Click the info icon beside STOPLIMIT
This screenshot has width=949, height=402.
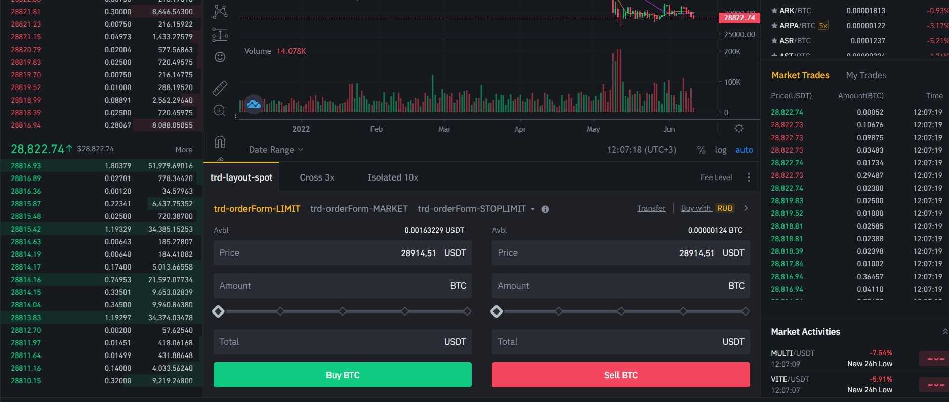click(545, 209)
